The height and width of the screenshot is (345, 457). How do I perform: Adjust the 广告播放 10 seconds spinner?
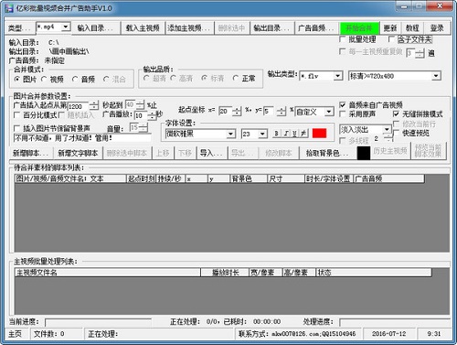[152, 115]
